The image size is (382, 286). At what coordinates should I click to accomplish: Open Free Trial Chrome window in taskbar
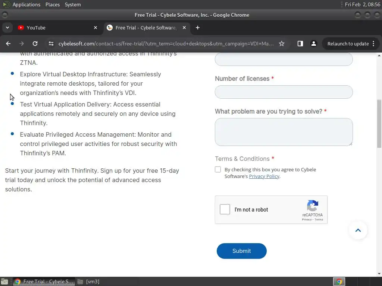click(44, 282)
